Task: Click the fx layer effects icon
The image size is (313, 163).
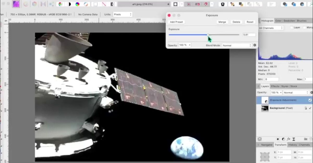Action: tap(288, 139)
